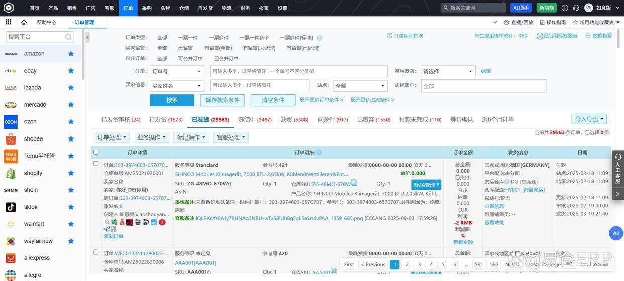Toggle the select-all orders checkbox in header
The height and width of the screenshot is (281, 624).
tap(96, 152)
